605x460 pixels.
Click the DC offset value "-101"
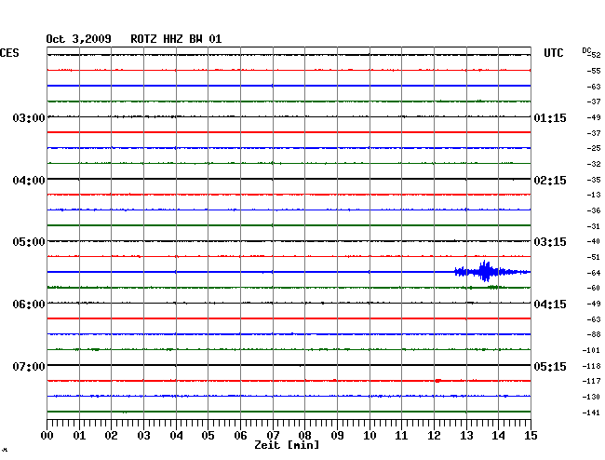591,350
